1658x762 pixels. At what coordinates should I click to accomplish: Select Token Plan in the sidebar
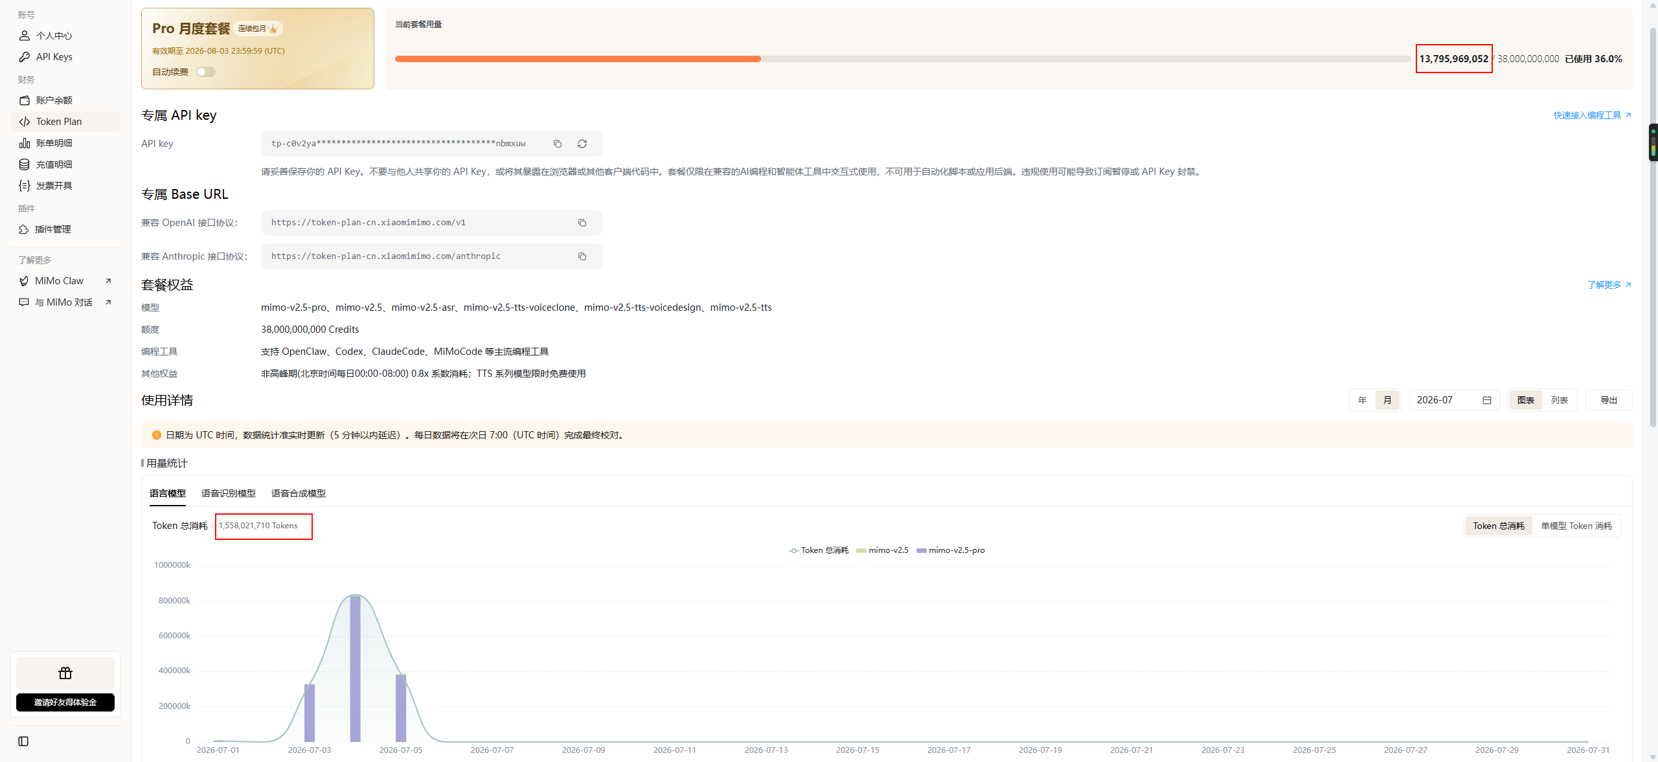pyautogui.click(x=65, y=122)
